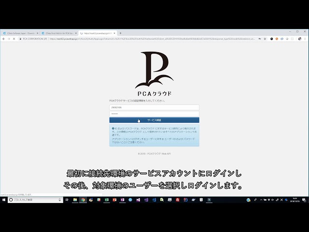Show hidden system tray icons chevron
309x232 pixels.
(x=261, y=200)
